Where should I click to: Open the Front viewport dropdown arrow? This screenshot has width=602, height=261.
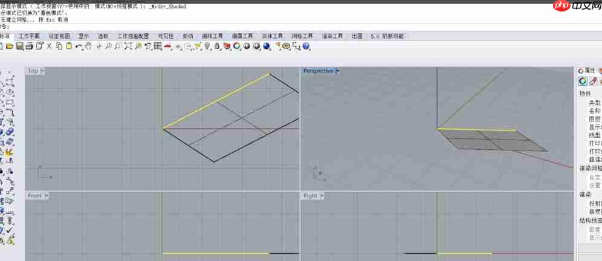coord(46,196)
